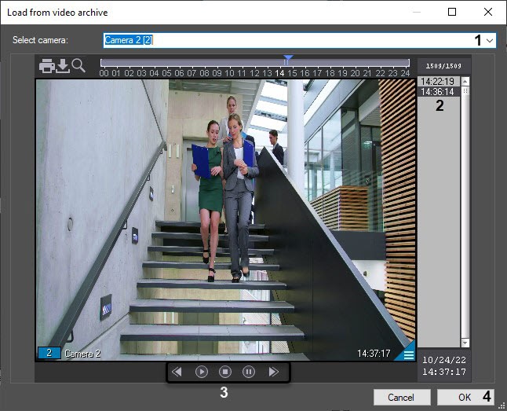This screenshot has height=411, width=507.
Task: Click the recordings list scroll-down arrow
Action: [x=465, y=343]
